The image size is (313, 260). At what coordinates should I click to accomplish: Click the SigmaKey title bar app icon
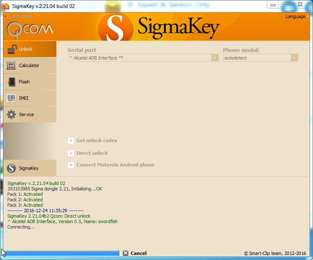click(6, 6)
